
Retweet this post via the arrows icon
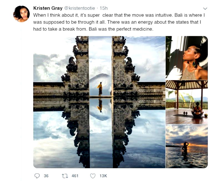65,176
